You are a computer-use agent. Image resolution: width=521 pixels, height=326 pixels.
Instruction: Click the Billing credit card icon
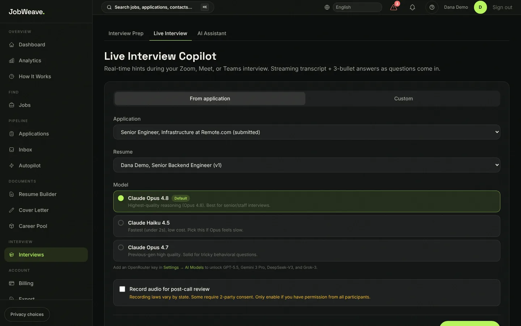(x=12, y=283)
